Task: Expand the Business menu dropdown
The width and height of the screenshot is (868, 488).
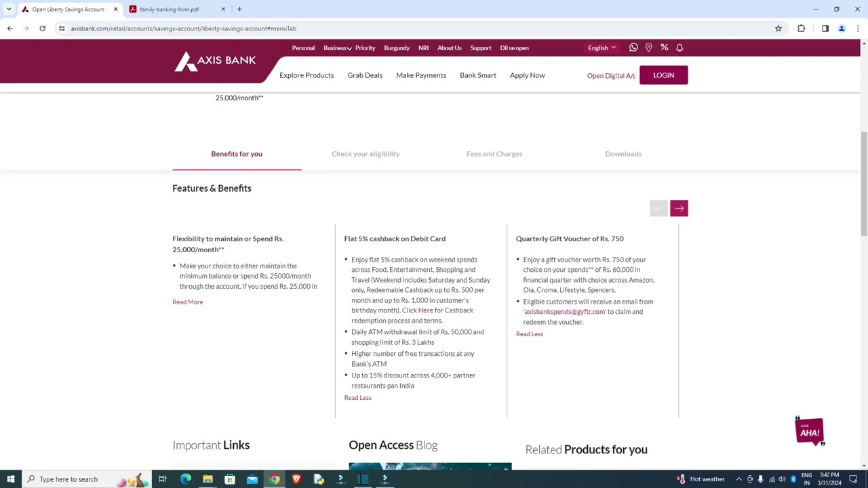Action: tap(337, 48)
